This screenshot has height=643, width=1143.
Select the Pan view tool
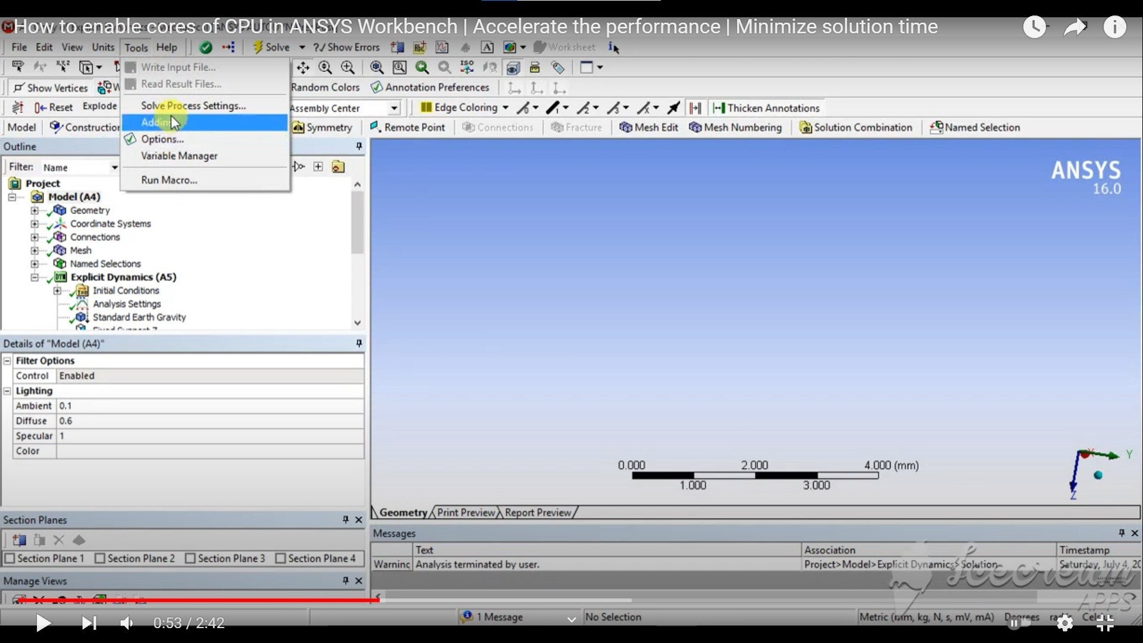(x=303, y=67)
